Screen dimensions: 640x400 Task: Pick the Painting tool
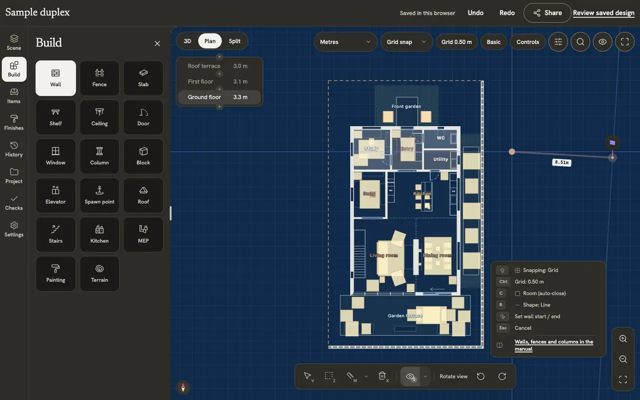point(55,274)
